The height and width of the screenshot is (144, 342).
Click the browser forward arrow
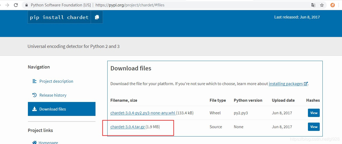point(7,5)
